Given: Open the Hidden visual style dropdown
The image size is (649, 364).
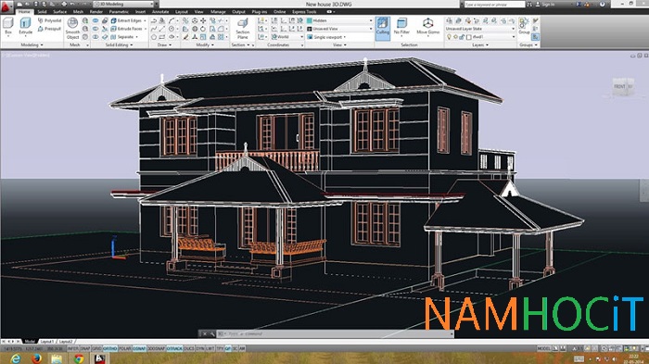Looking at the screenshot, I should point(340,20).
